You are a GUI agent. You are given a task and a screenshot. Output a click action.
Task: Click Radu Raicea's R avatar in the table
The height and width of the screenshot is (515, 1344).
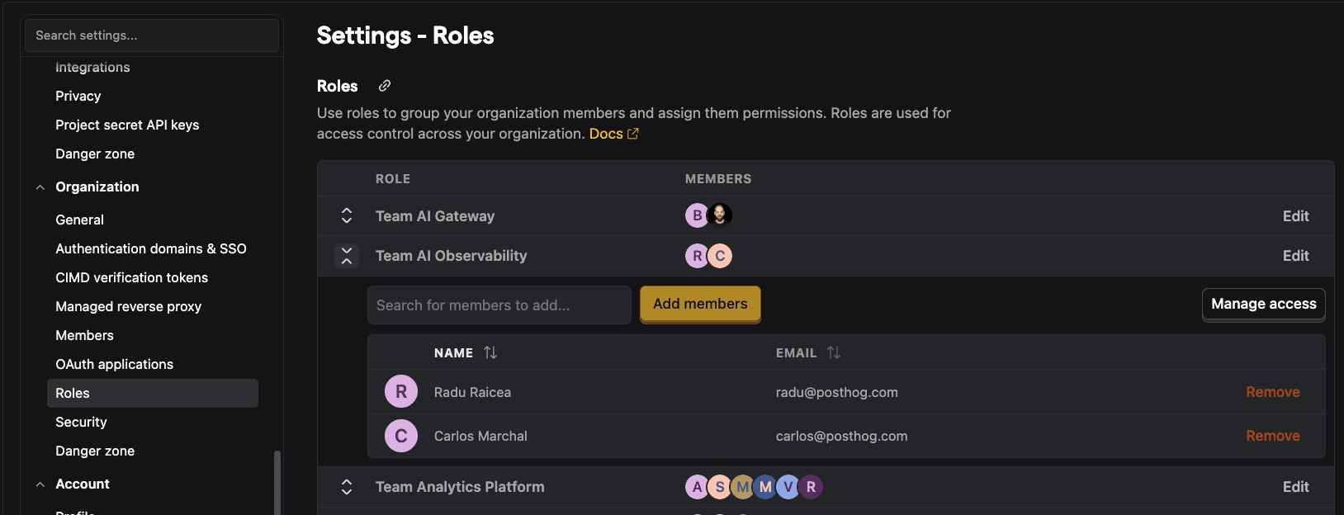pos(401,392)
